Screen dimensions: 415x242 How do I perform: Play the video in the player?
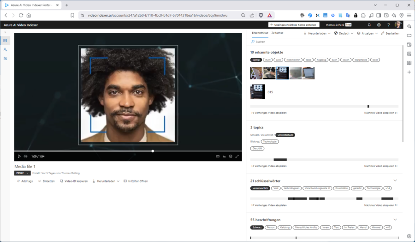(19, 157)
